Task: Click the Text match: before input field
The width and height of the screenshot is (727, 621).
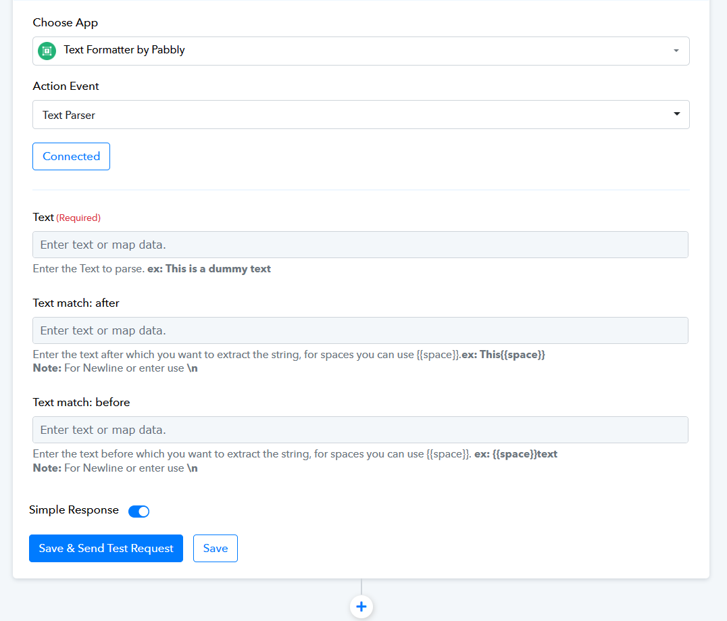Action: point(360,430)
